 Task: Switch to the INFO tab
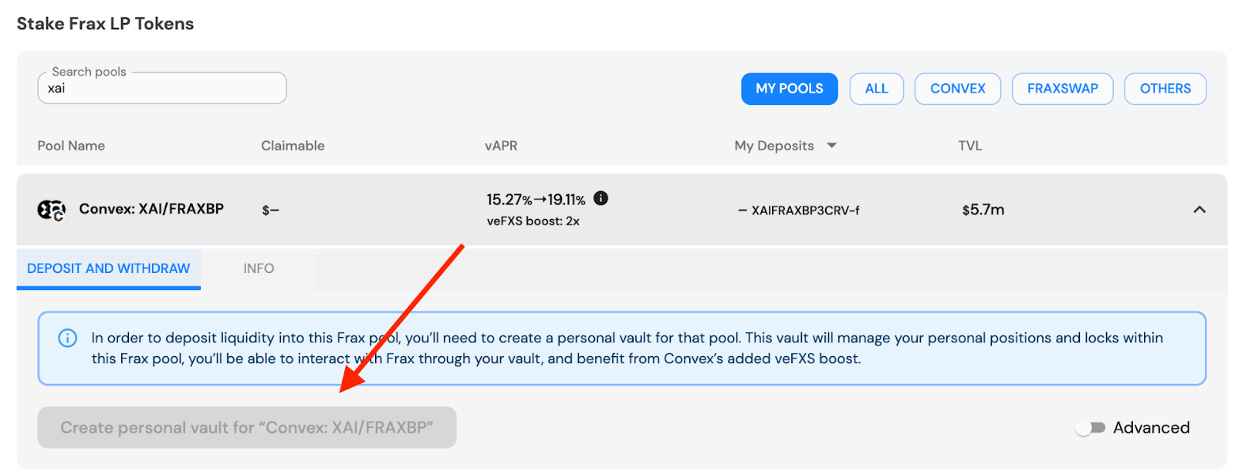259,268
